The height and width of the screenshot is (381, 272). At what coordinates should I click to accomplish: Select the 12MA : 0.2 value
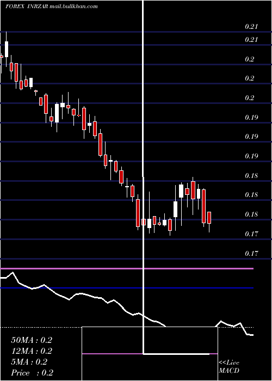(x=32, y=351)
